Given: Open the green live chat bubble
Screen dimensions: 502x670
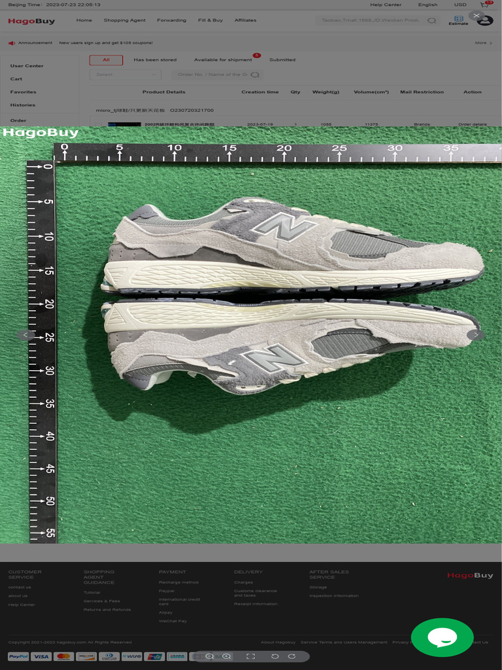Looking at the screenshot, I should point(442,637).
